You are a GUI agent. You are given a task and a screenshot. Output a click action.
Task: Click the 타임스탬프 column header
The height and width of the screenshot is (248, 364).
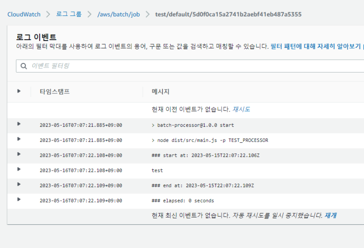tap(55, 92)
